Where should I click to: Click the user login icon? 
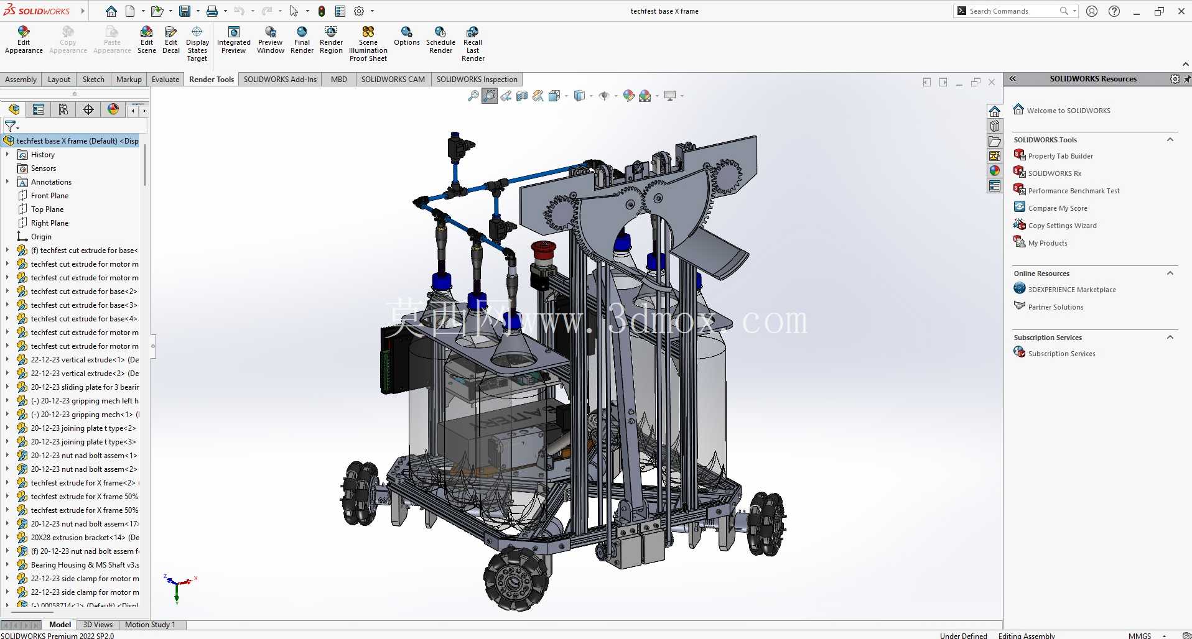tap(1092, 11)
